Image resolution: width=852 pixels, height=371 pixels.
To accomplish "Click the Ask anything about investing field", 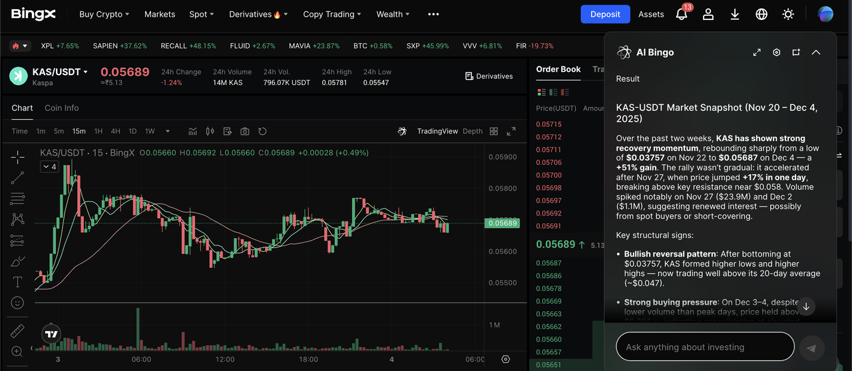I will coord(704,347).
